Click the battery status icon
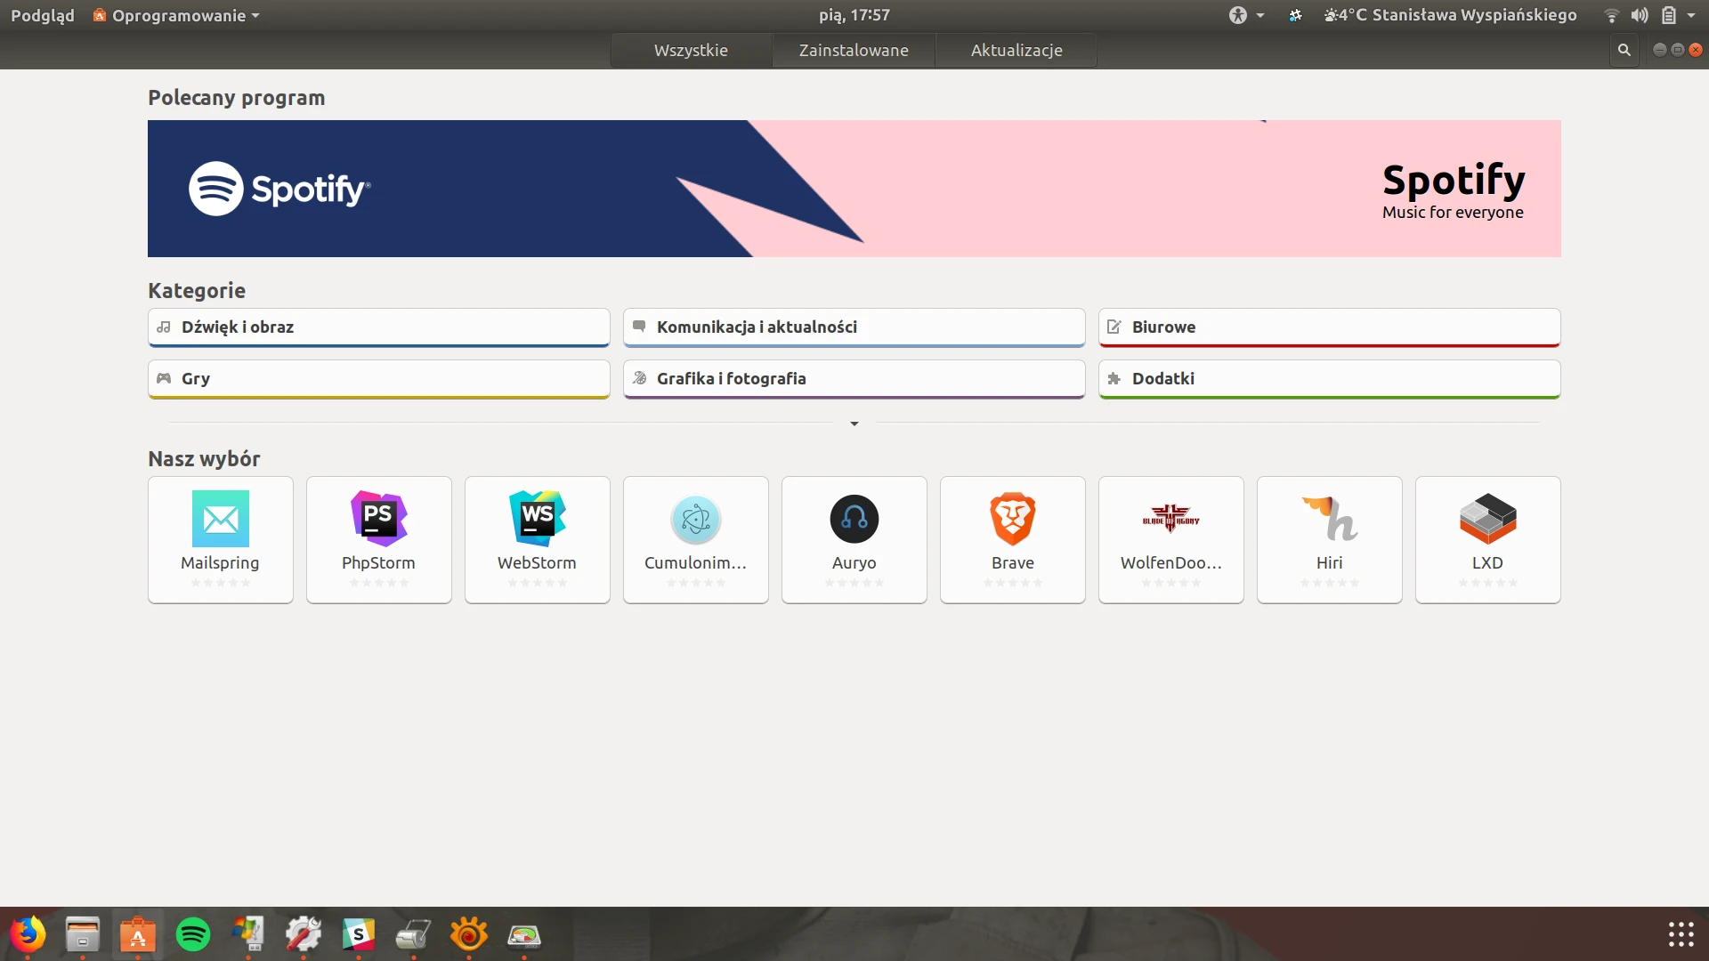Image resolution: width=1709 pixels, height=961 pixels. 1669,15
